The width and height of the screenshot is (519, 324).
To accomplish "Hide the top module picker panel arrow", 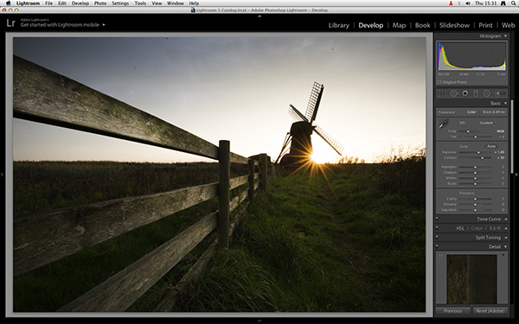I will tap(259, 16).
